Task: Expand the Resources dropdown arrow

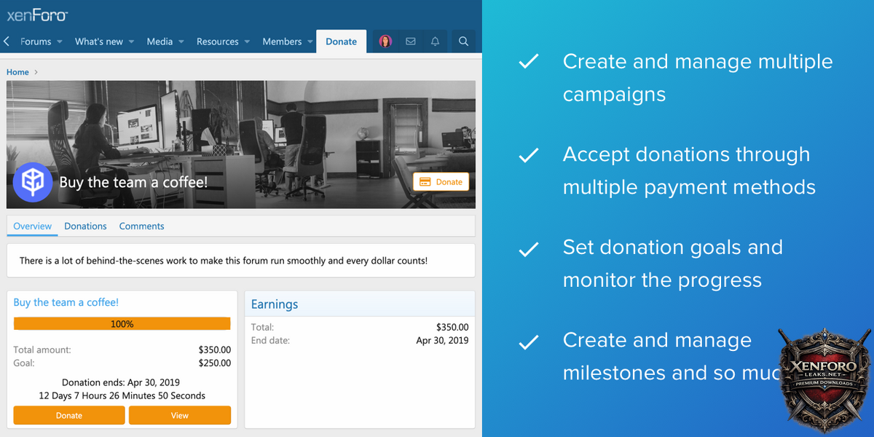Action: tap(248, 42)
